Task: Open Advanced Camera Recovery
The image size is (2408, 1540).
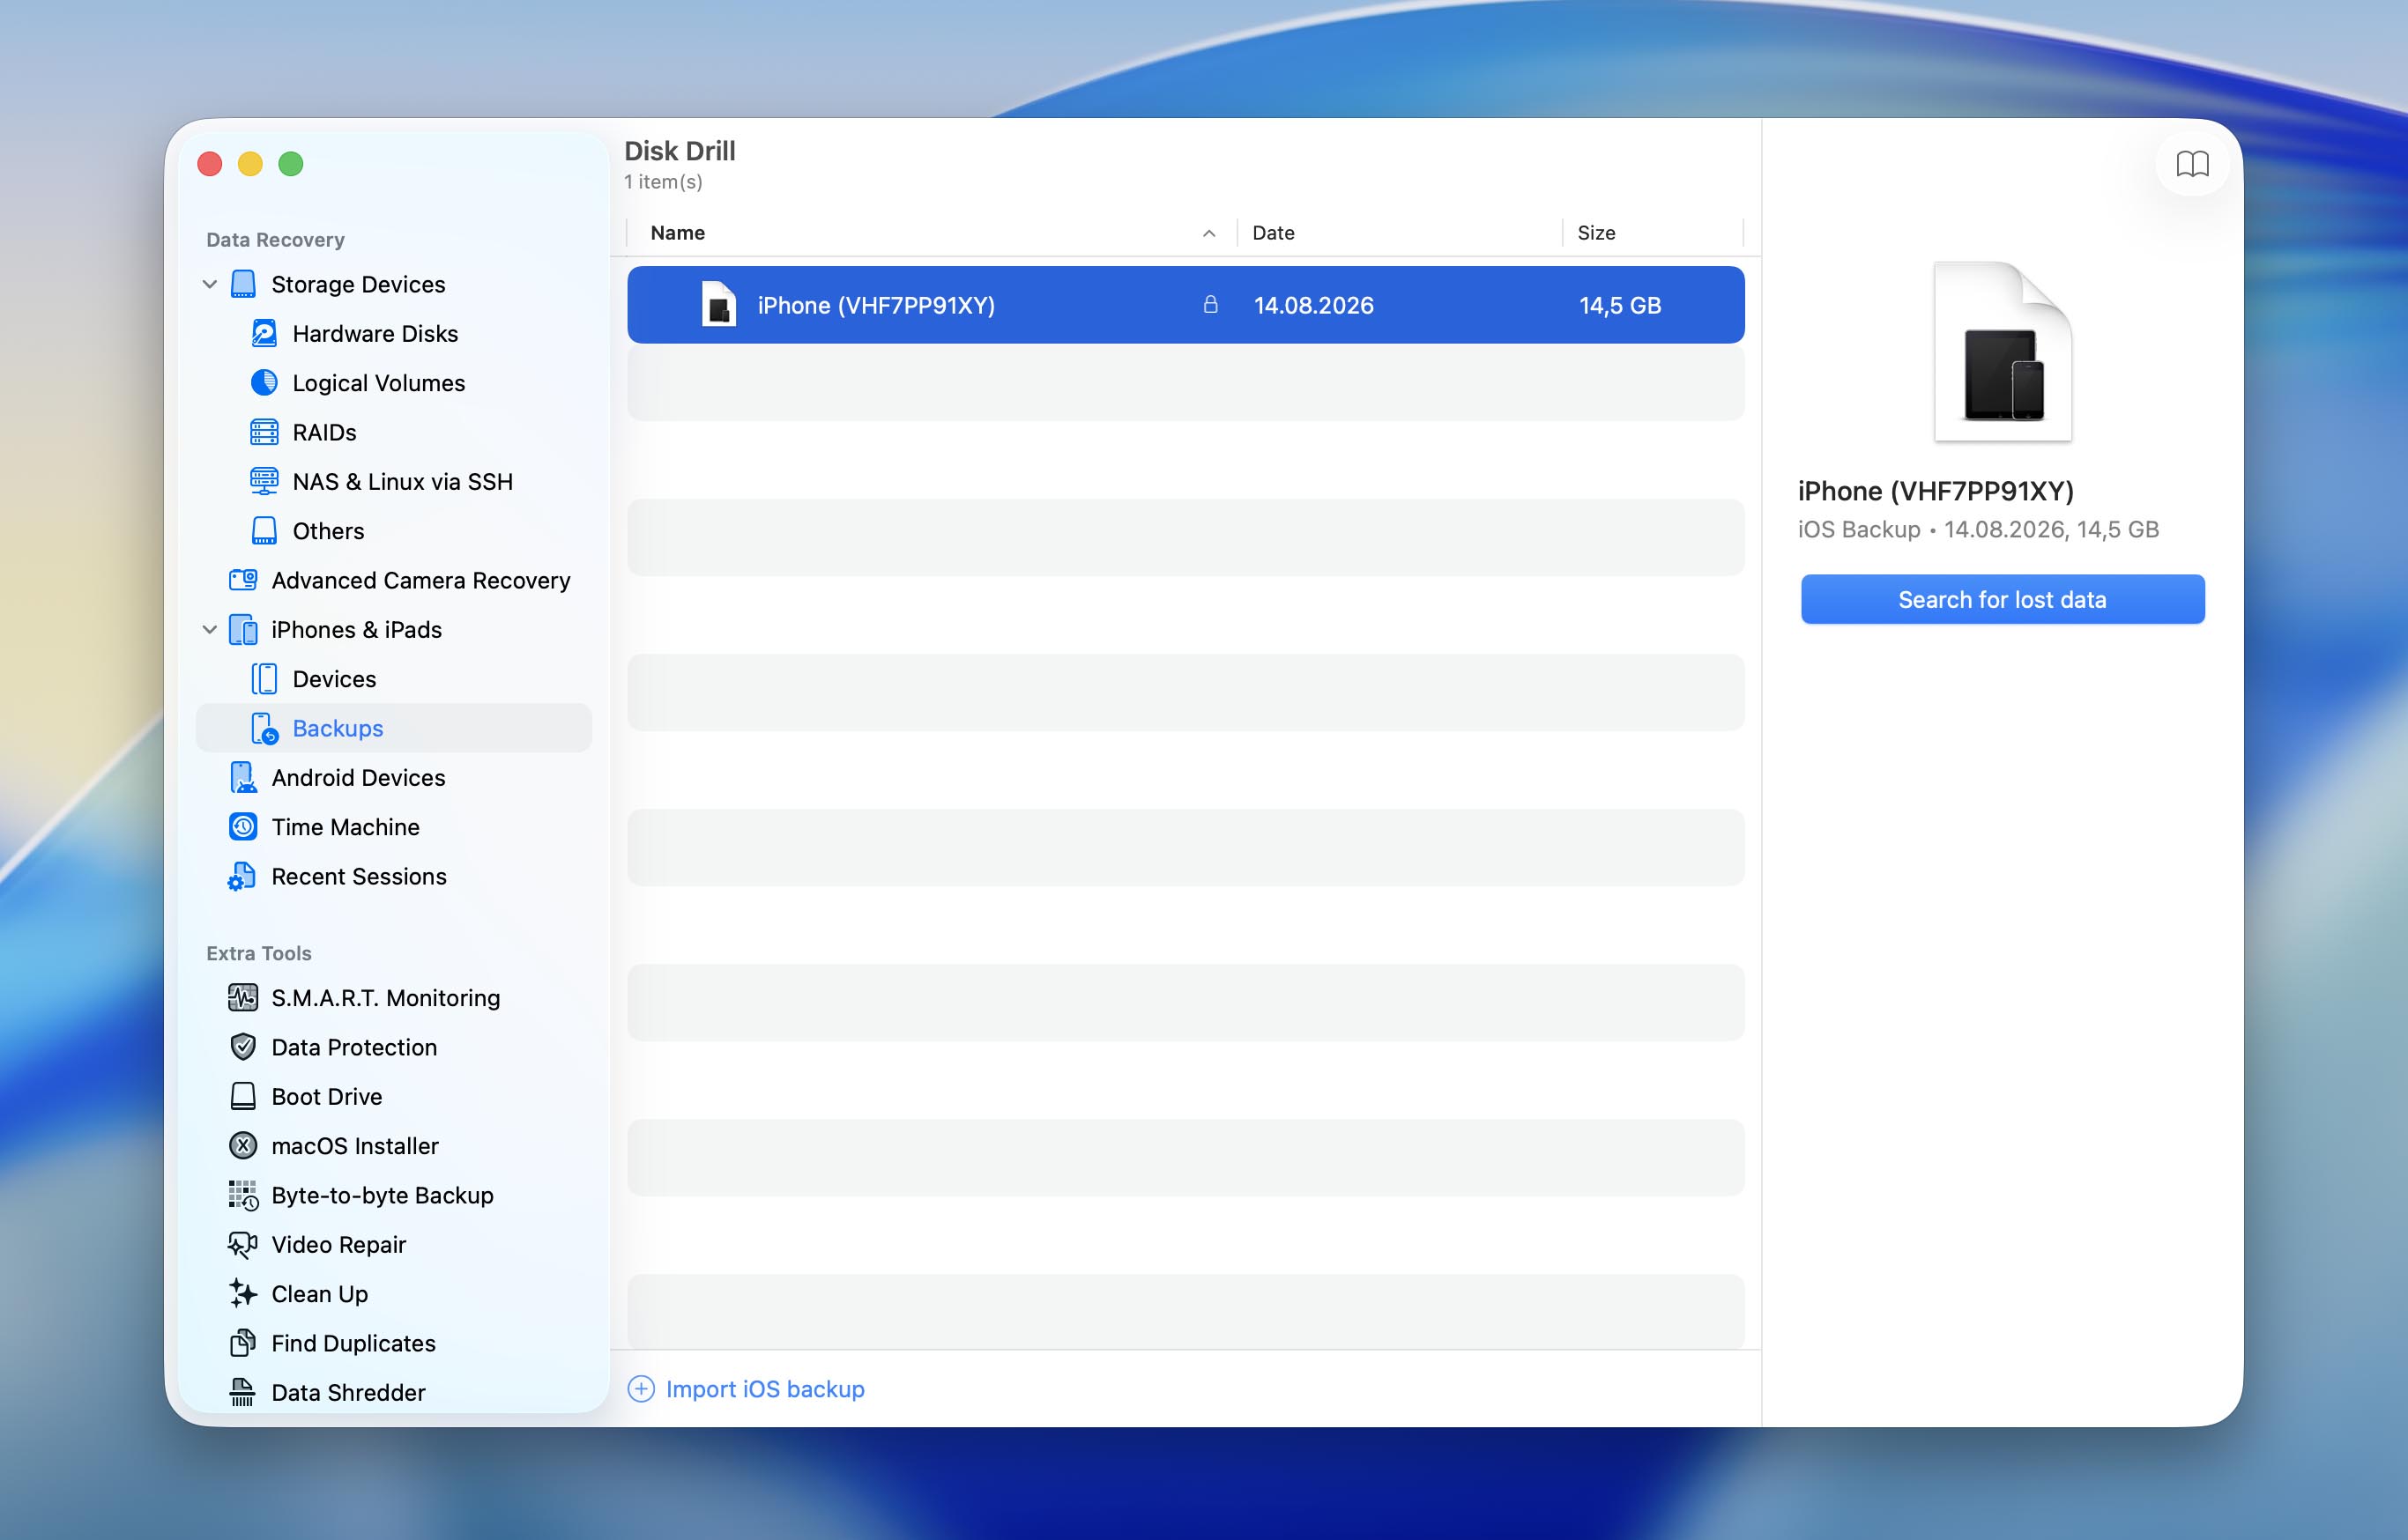Action: tap(420, 580)
